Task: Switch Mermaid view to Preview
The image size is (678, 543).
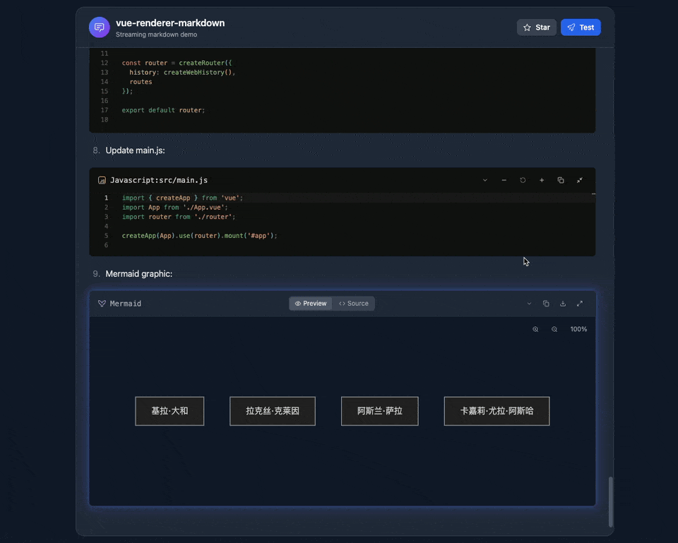Action: click(311, 304)
